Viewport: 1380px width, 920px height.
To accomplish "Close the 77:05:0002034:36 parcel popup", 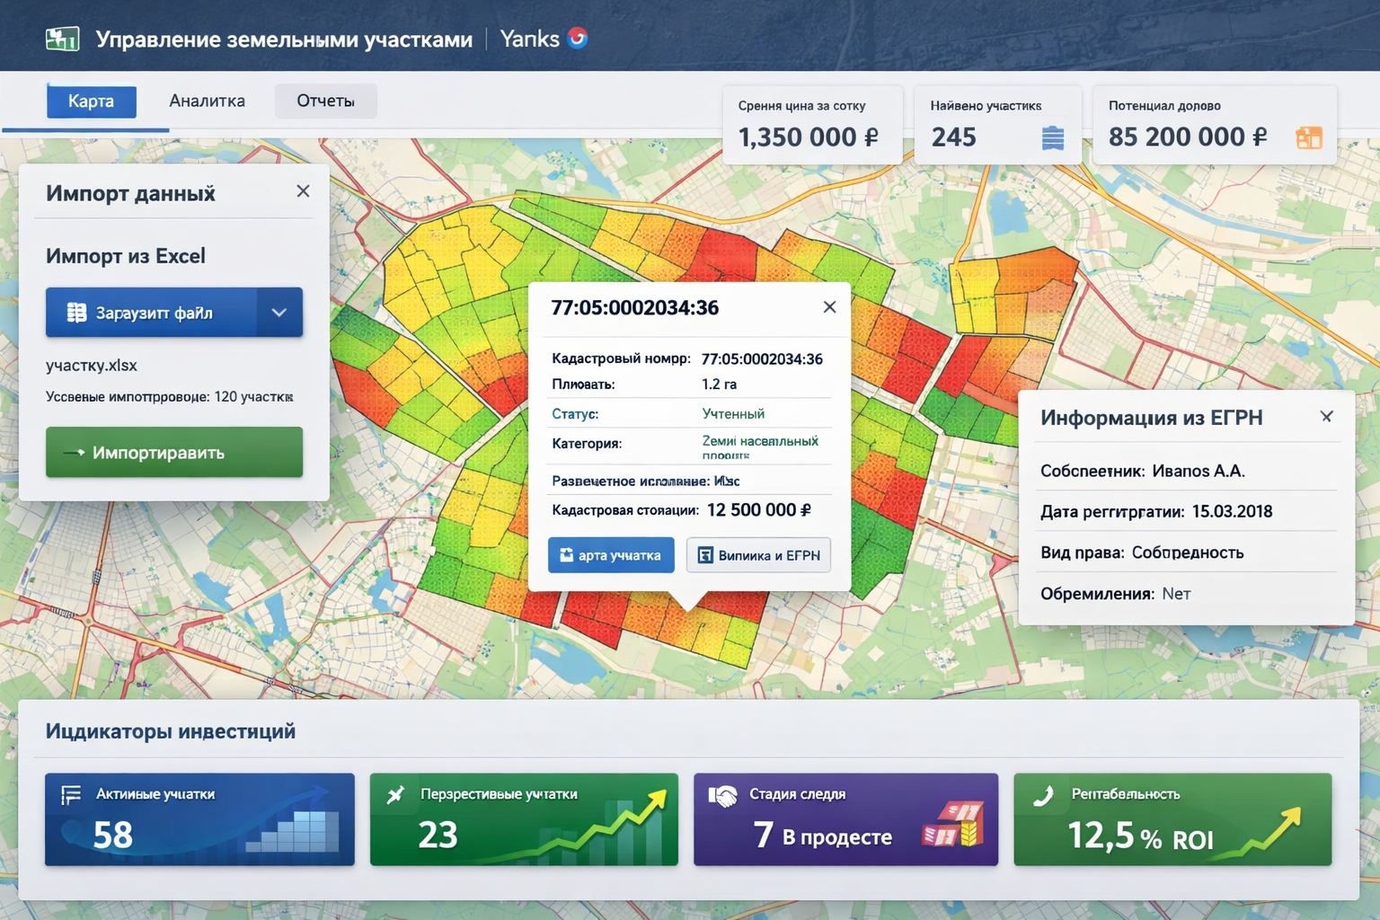I will click(829, 307).
